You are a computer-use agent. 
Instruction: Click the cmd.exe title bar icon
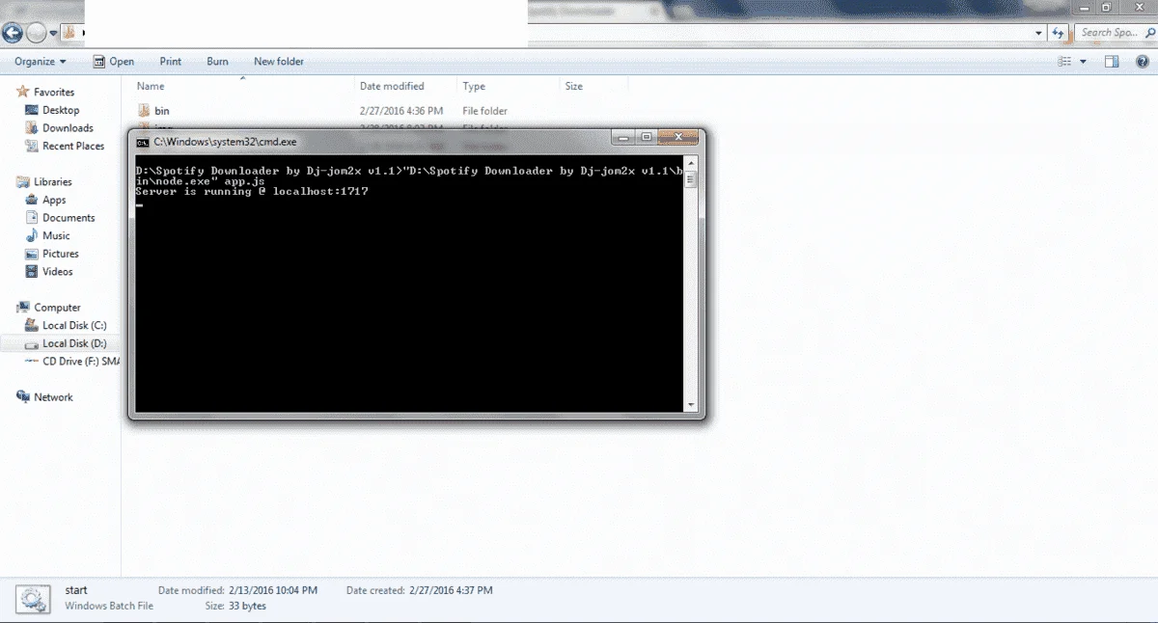click(x=143, y=141)
